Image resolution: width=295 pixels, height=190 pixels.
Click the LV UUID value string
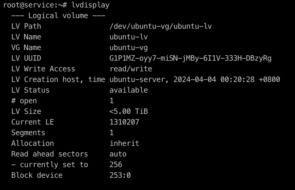190,58
